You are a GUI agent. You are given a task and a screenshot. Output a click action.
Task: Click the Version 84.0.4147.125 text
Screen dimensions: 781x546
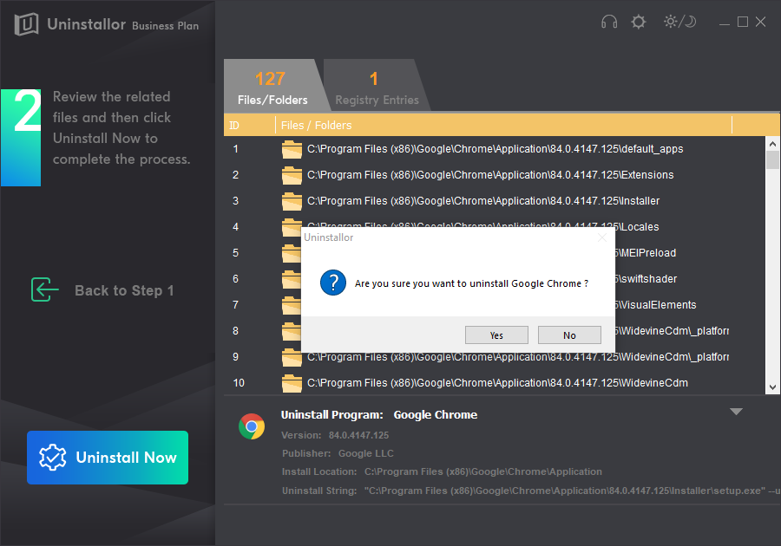tap(335, 435)
